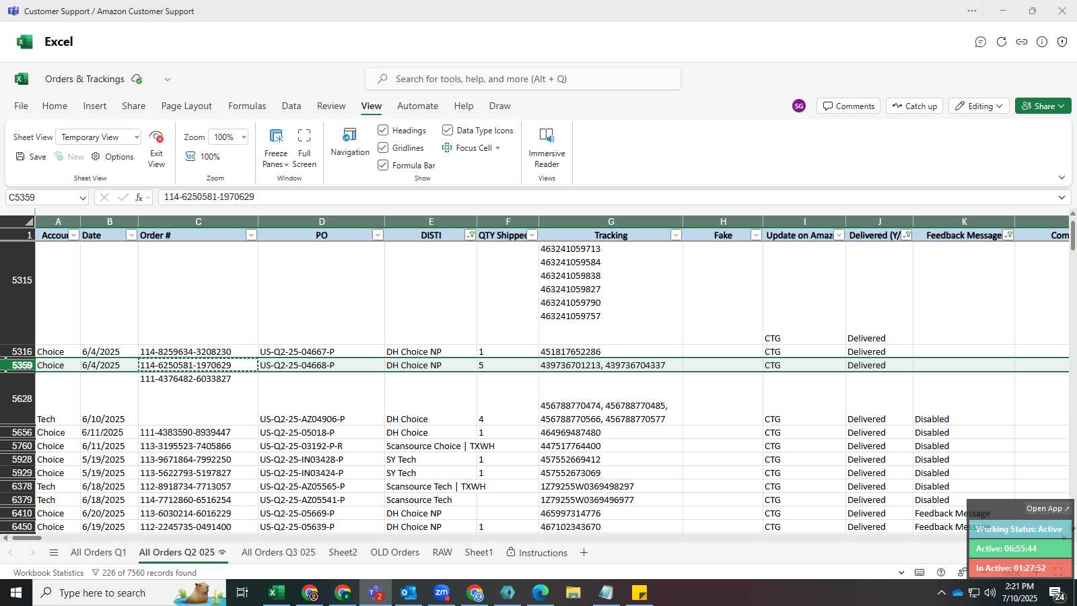Select the cell containing 1Z79255W0369498297
The image size is (1077, 606).
click(611, 486)
